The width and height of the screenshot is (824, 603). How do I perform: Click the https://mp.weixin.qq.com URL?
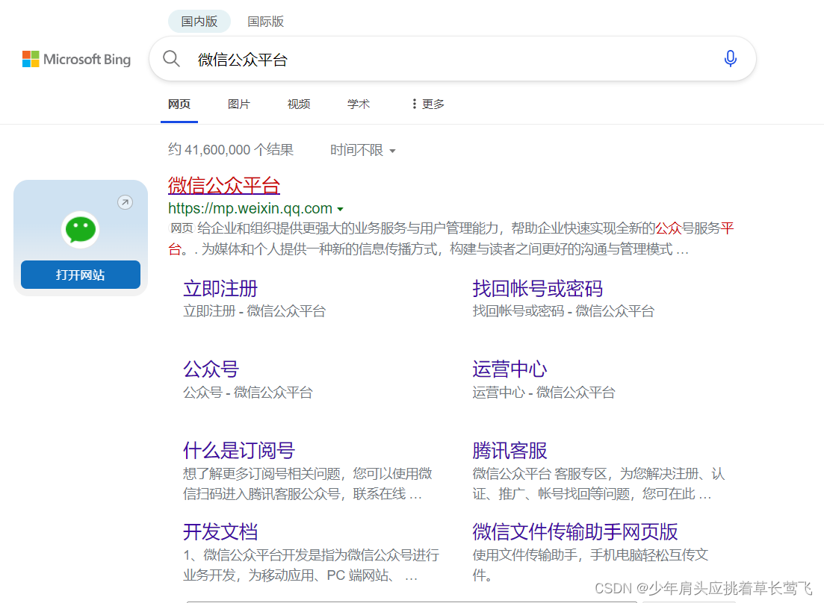click(250, 208)
